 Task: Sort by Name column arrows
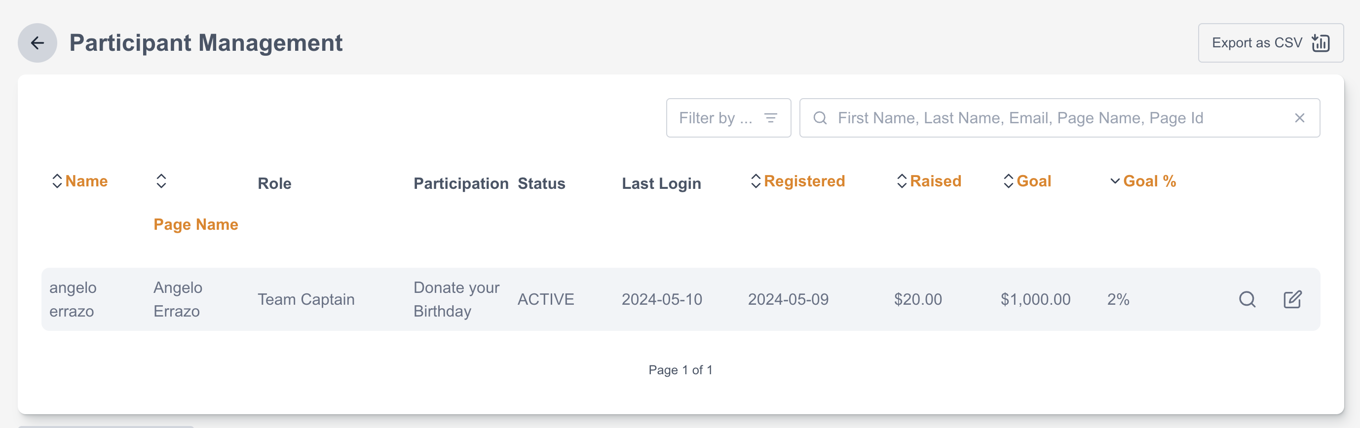[57, 181]
